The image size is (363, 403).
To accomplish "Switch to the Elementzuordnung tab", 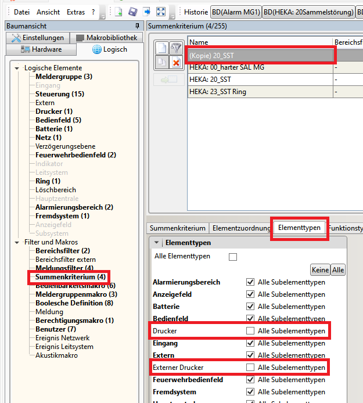I will 241,228.
